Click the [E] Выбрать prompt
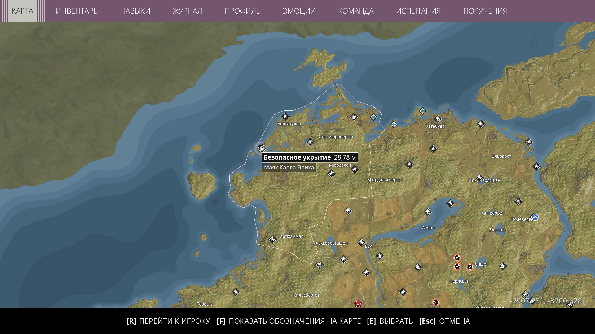Image resolution: width=595 pixels, height=334 pixels. coord(390,321)
